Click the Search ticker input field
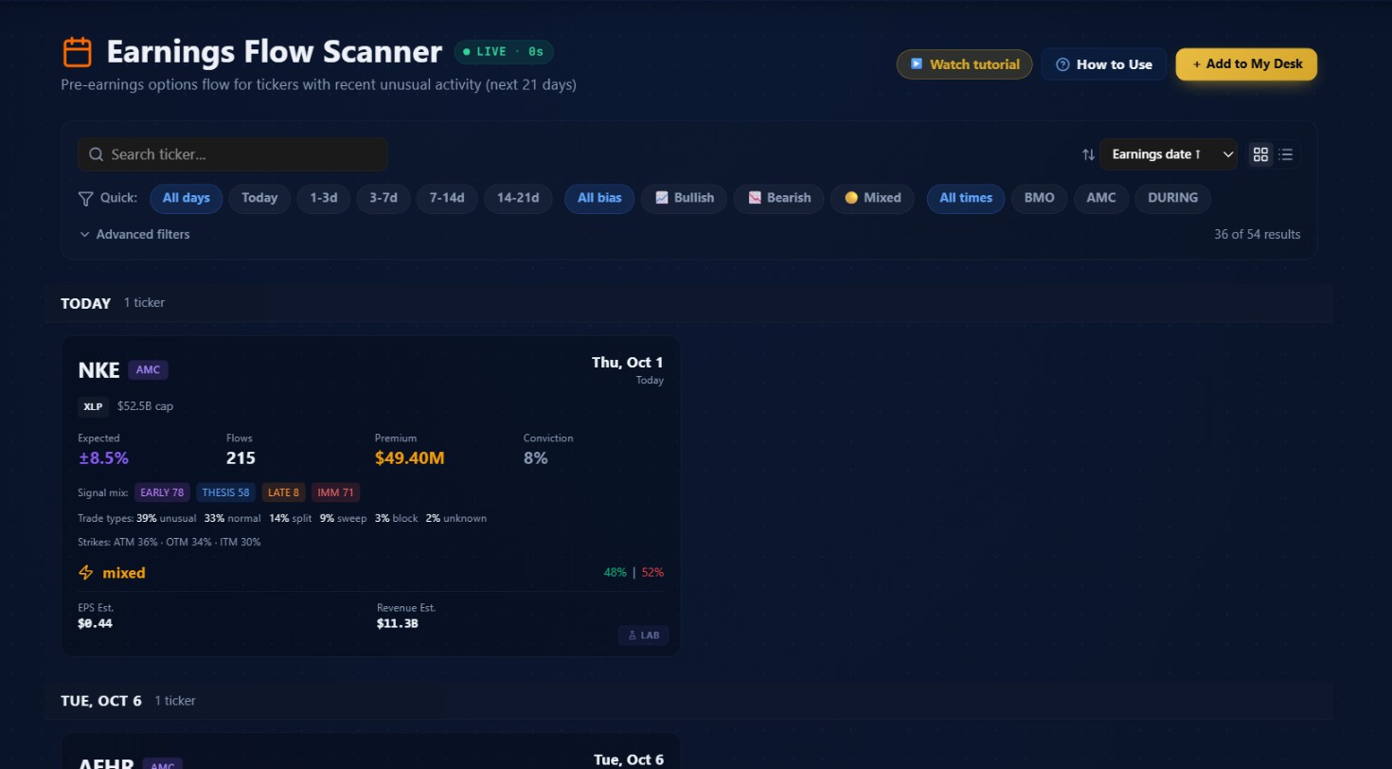The width and height of the screenshot is (1392, 769). coord(233,154)
